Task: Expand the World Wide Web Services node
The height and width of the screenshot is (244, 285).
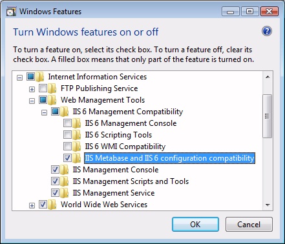Action: 32,205
